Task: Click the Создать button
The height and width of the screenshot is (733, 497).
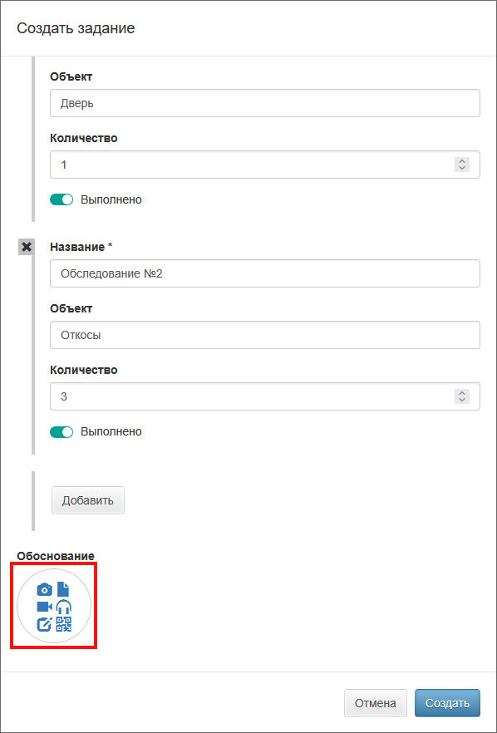Action: click(x=447, y=703)
